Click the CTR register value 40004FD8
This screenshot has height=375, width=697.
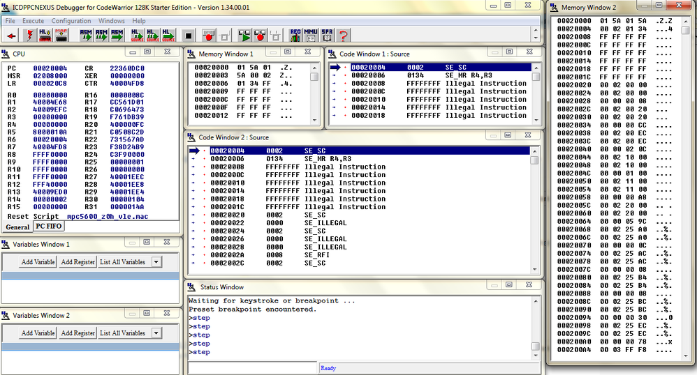(127, 84)
